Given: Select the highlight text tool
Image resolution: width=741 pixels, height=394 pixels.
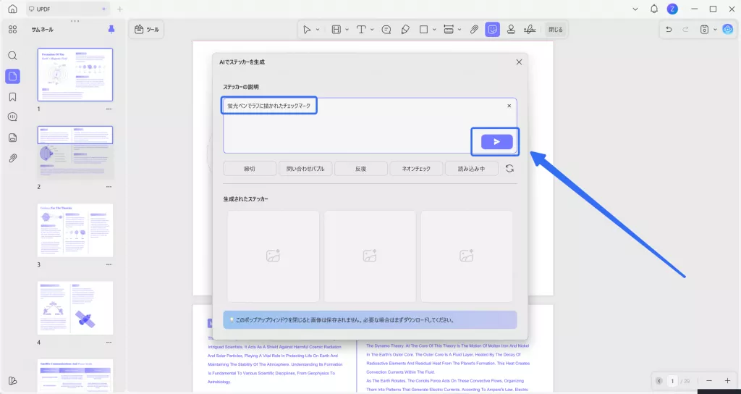Looking at the screenshot, I should pos(336,29).
